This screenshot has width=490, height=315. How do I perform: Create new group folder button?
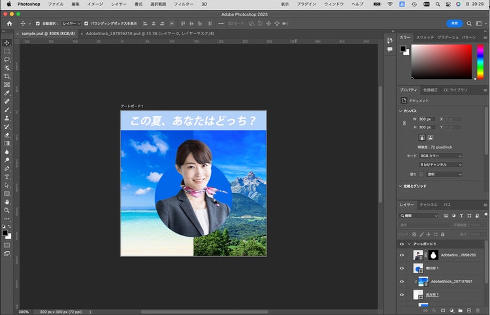(x=460, y=310)
